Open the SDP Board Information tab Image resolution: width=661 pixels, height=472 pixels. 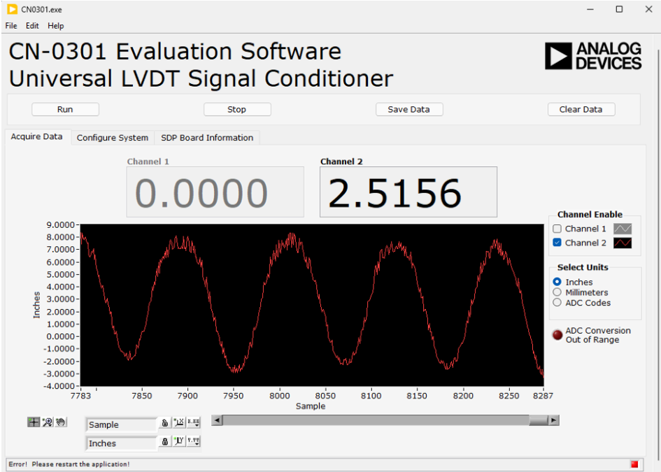pyautogui.click(x=207, y=137)
